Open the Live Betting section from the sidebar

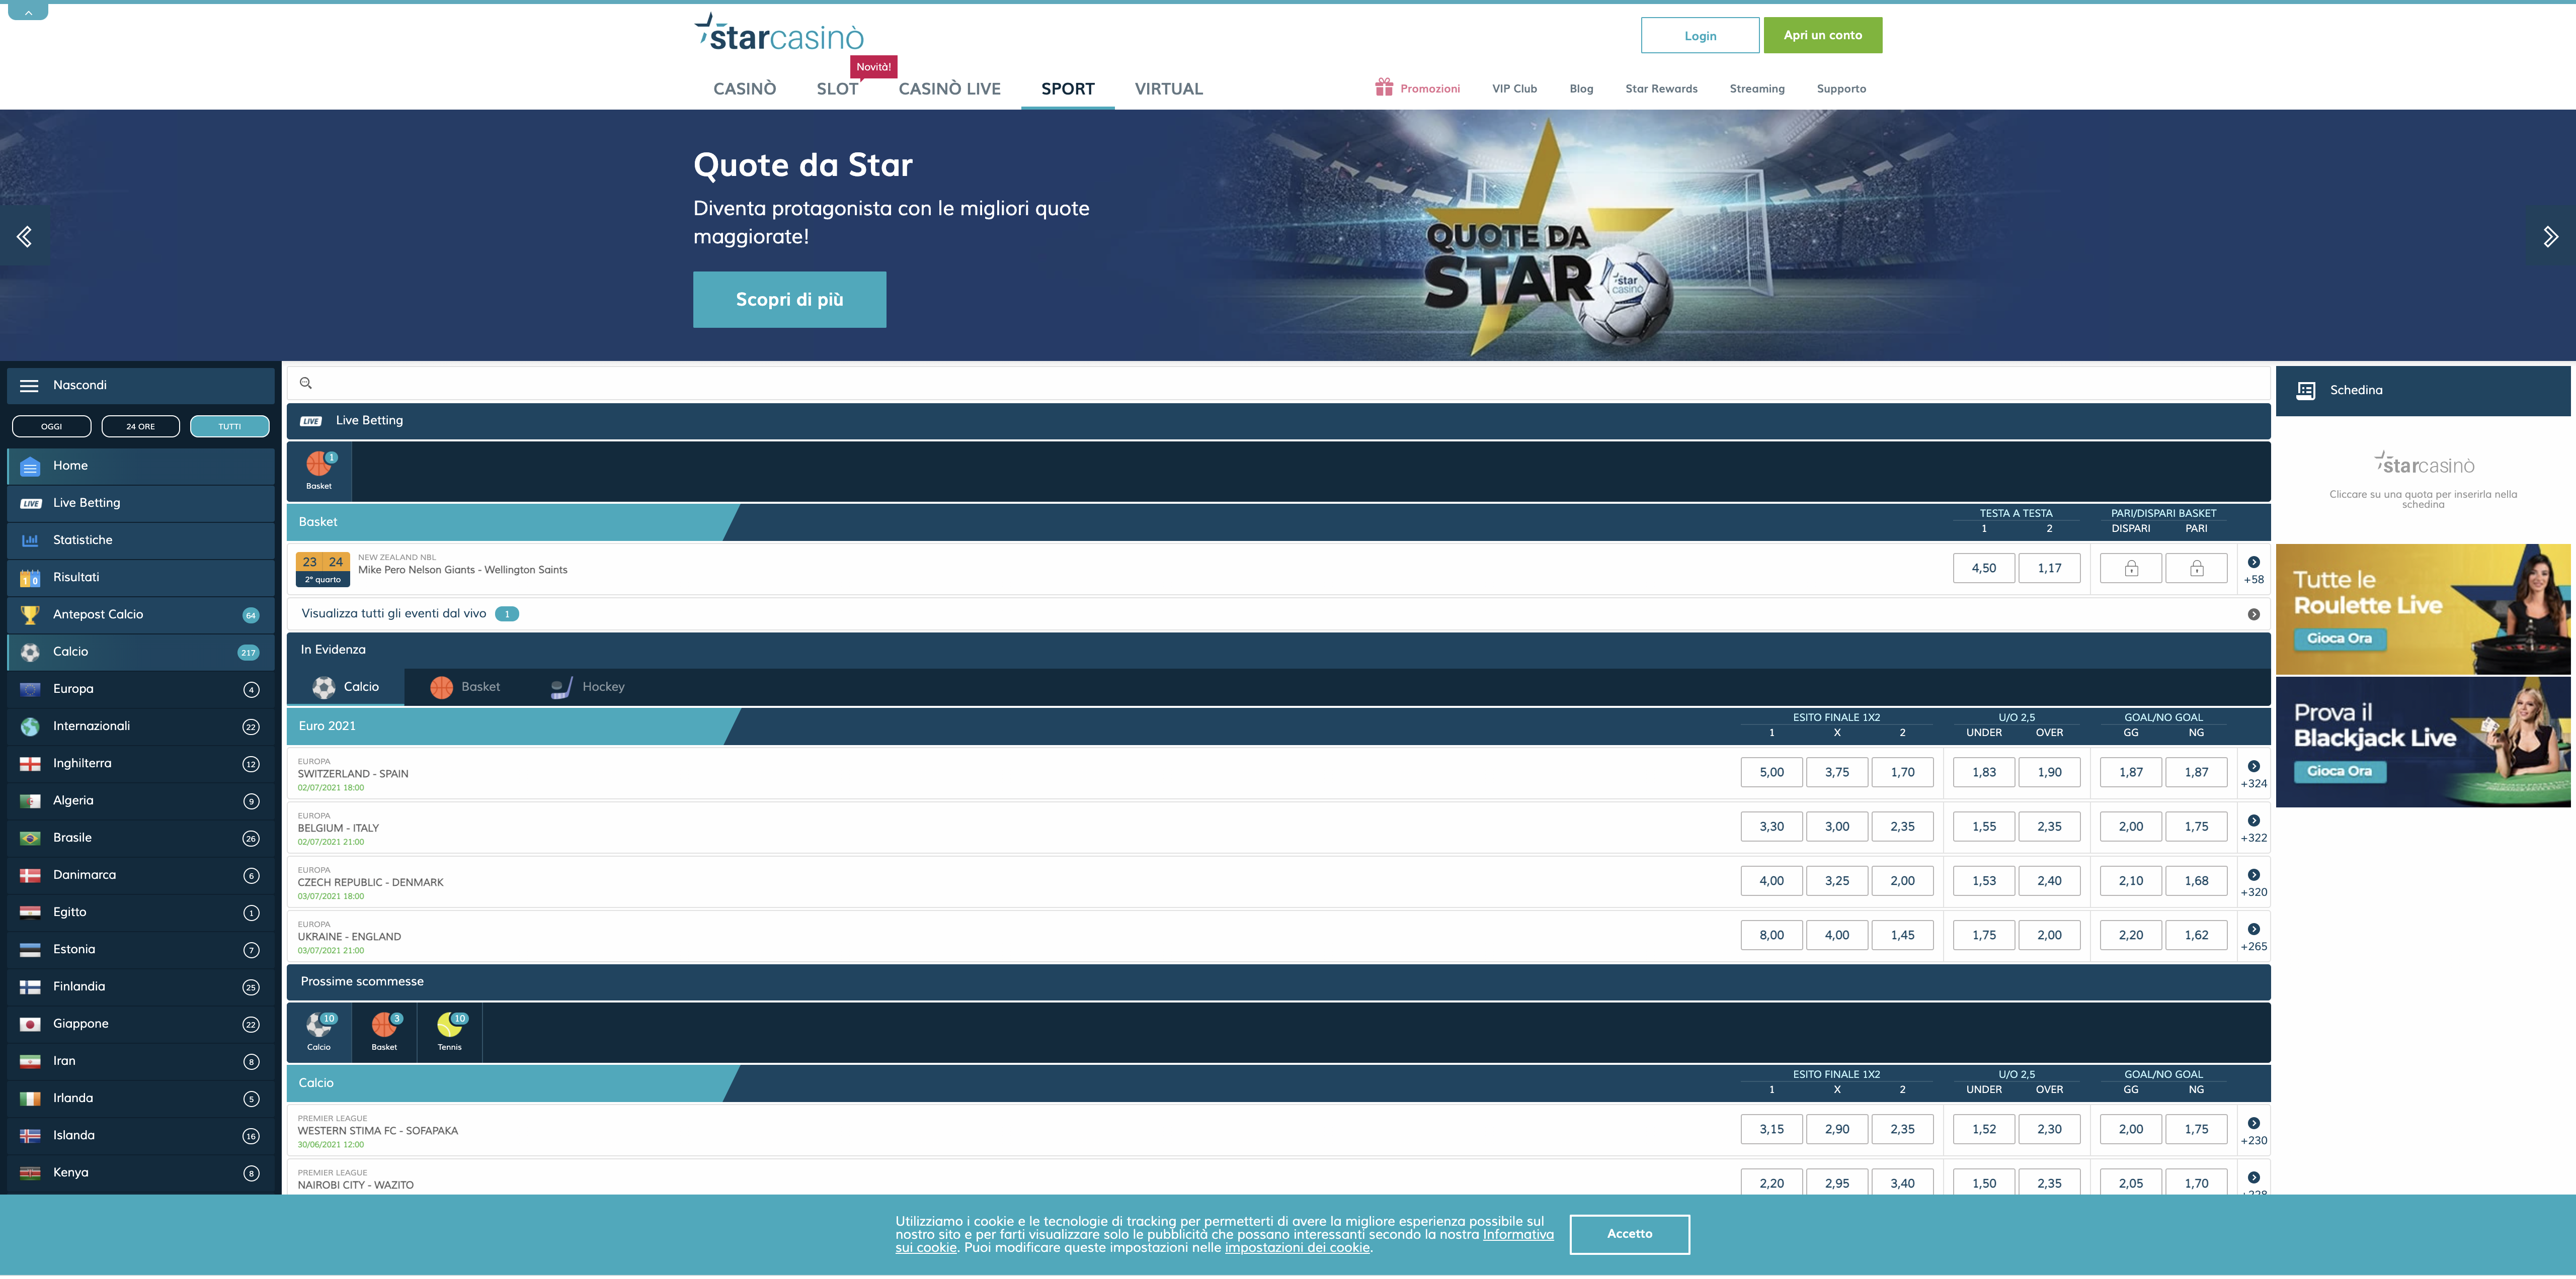[85, 502]
